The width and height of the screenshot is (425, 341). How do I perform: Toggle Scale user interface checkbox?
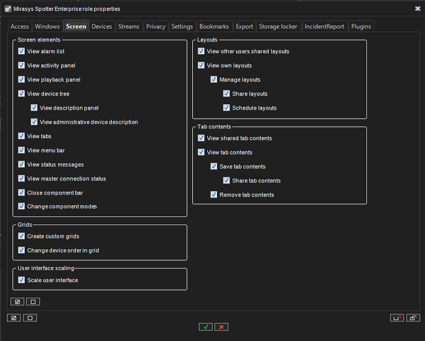[21, 280]
